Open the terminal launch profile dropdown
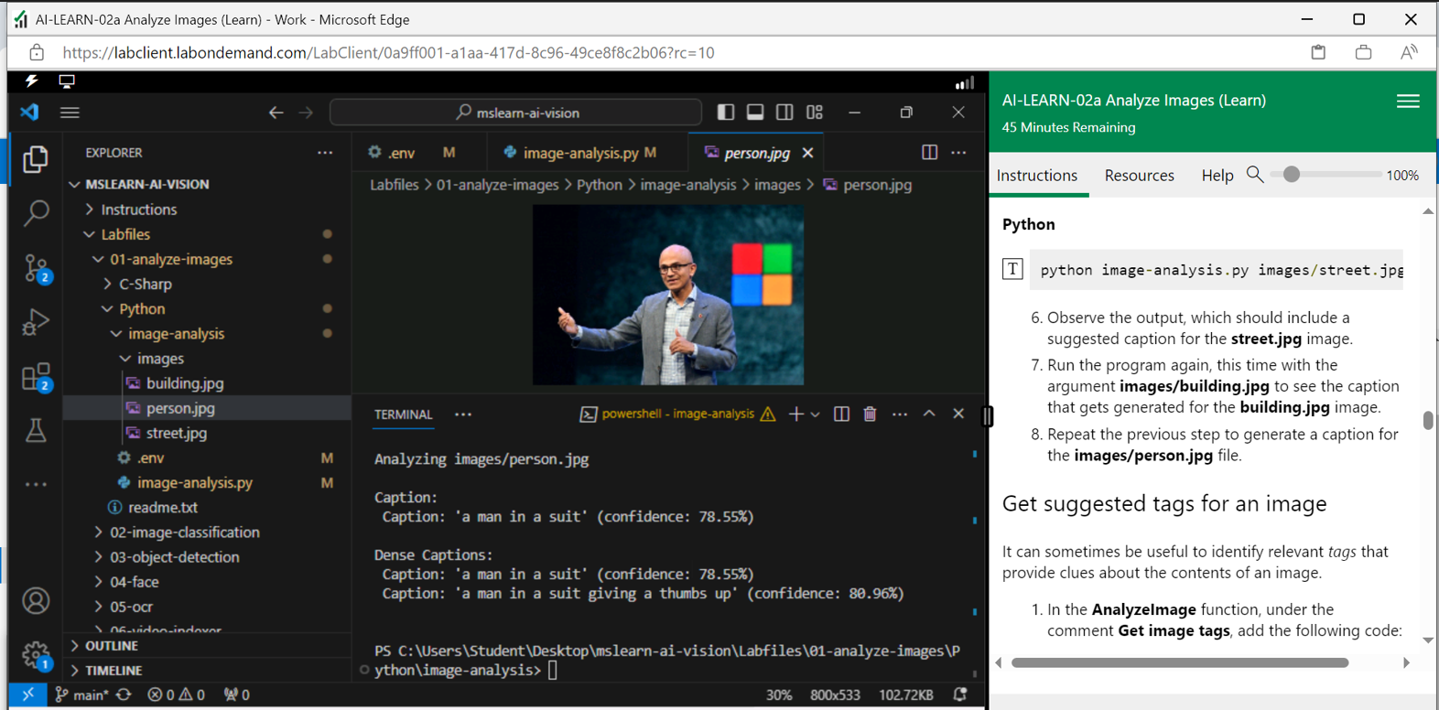Viewport: 1439px width, 710px height. tap(815, 414)
